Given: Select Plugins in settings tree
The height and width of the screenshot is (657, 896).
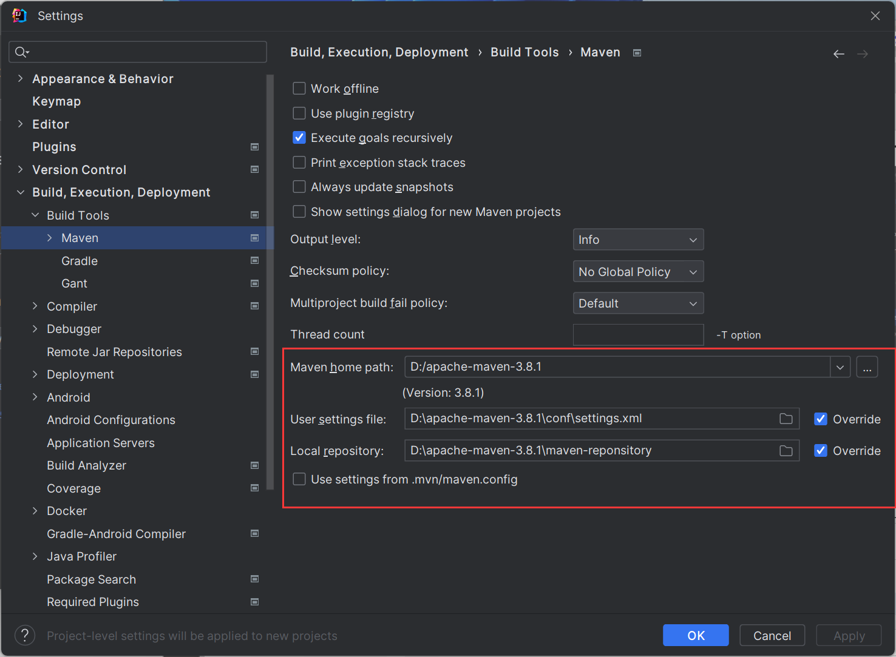Looking at the screenshot, I should point(54,147).
